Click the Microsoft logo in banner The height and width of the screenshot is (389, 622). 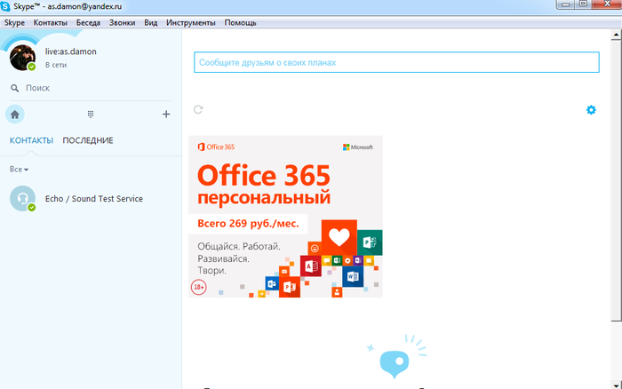click(x=358, y=147)
